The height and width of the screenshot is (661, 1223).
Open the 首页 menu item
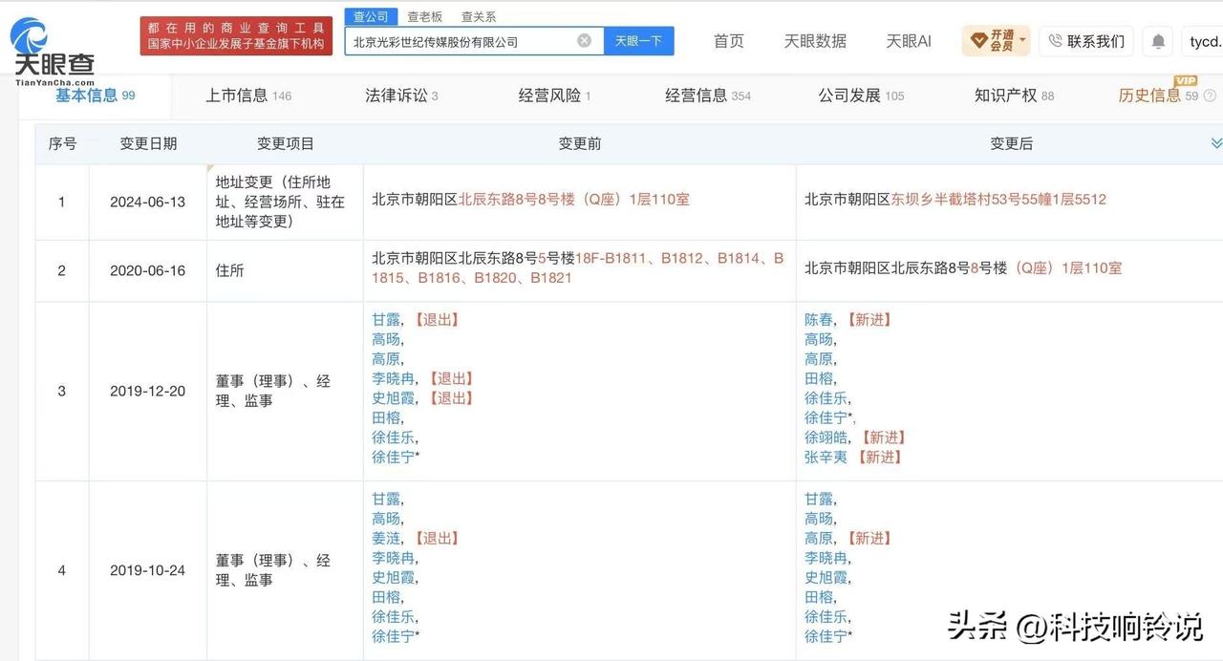point(729,41)
